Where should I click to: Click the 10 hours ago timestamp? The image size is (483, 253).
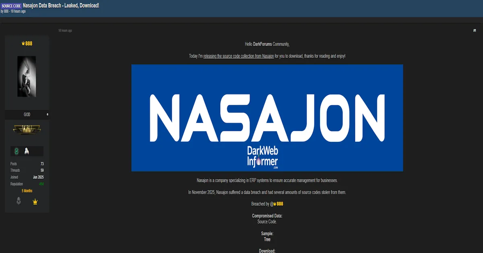coord(65,30)
